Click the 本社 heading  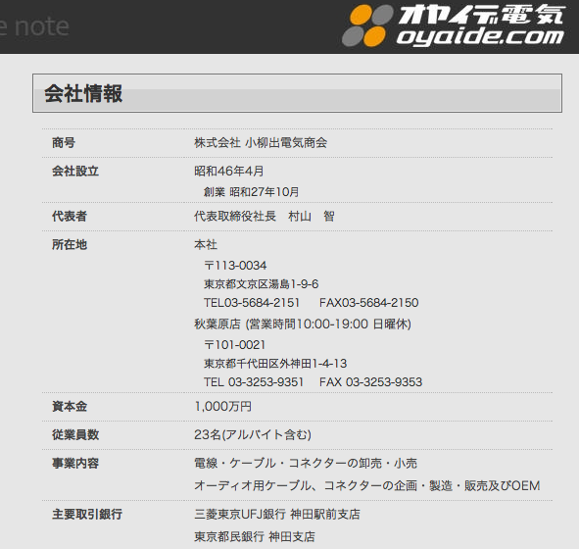(206, 244)
